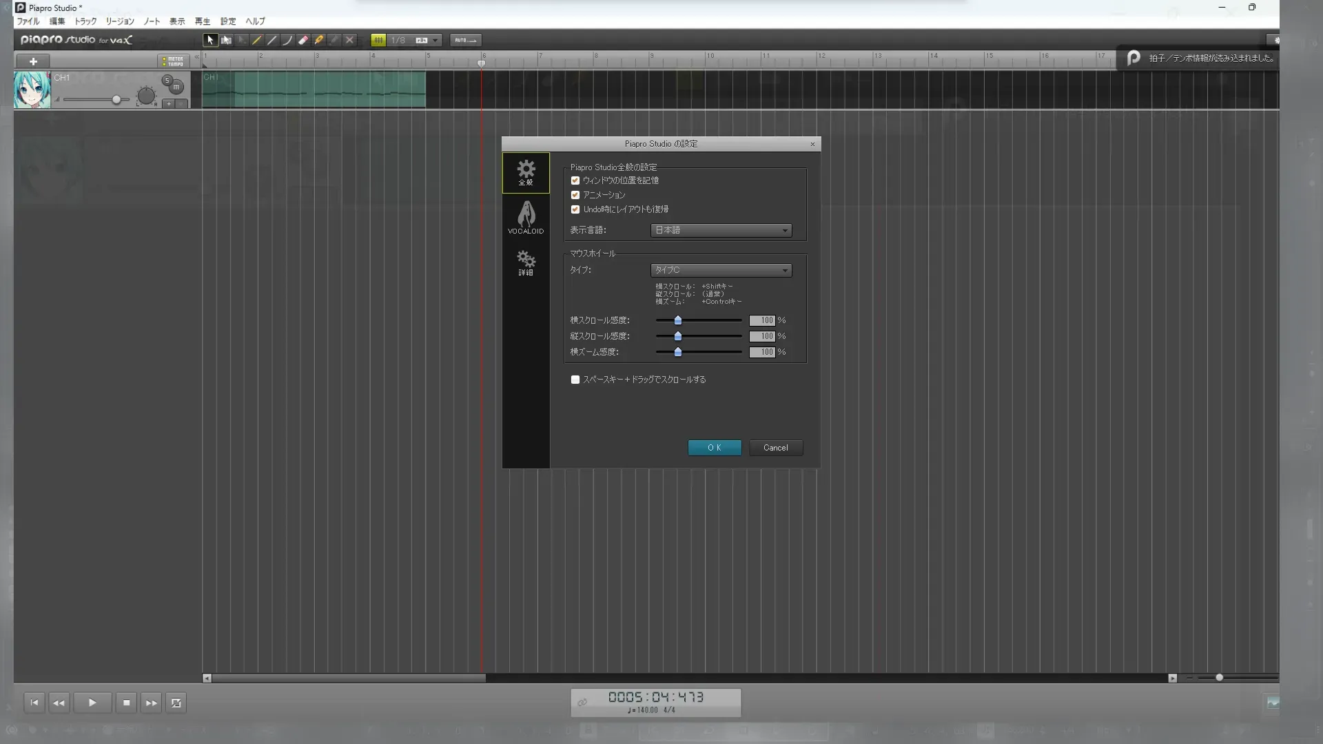Open the トラック menu
Viewport: 1323px width, 744px height.
click(85, 21)
